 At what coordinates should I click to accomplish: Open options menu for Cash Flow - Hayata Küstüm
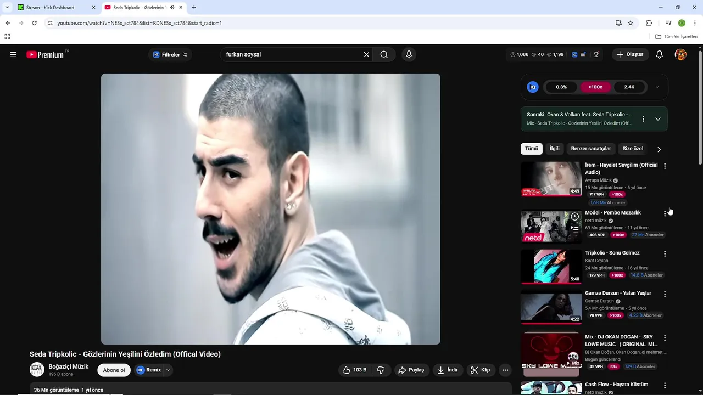(665, 386)
